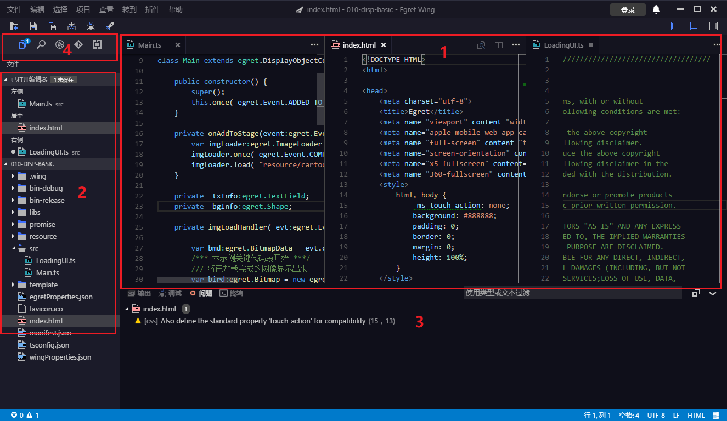Click the errors and warnings status bar counter

(x=25, y=415)
